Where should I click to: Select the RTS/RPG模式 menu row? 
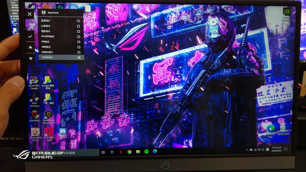click(61, 37)
